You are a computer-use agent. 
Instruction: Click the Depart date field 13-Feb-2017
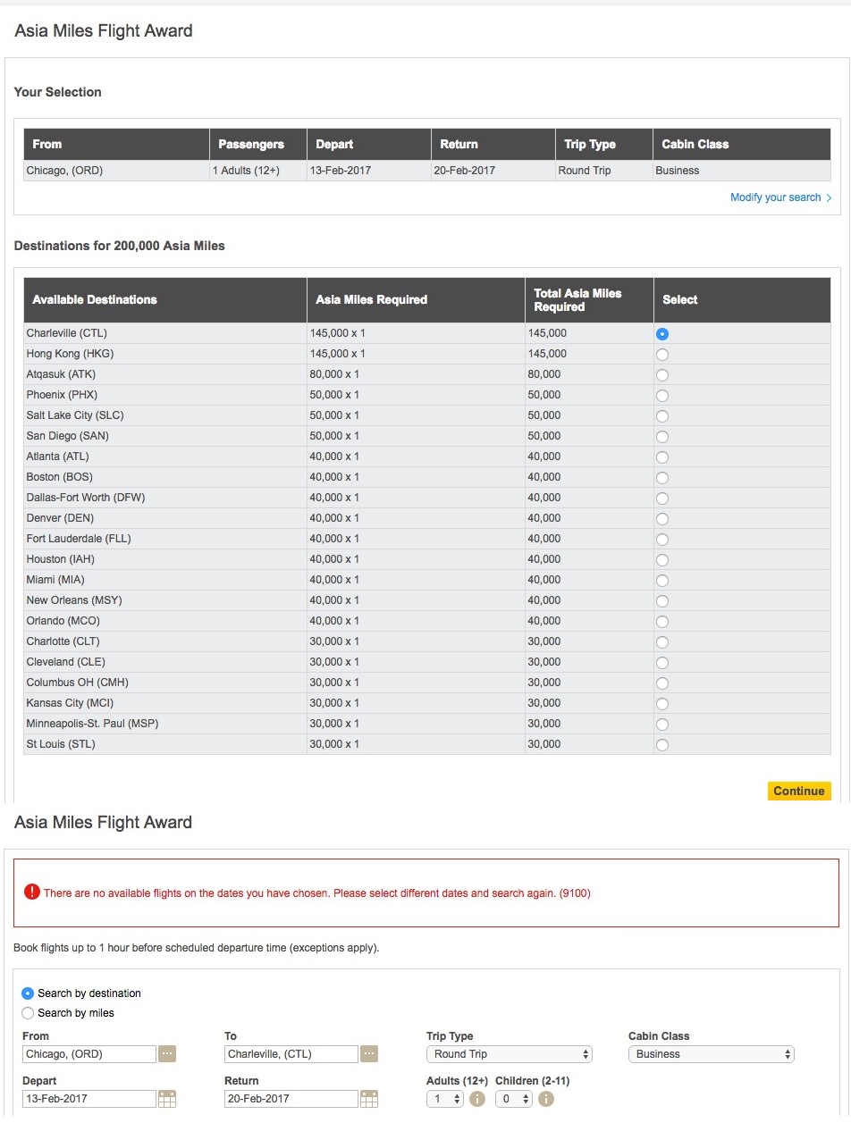pos(89,1099)
